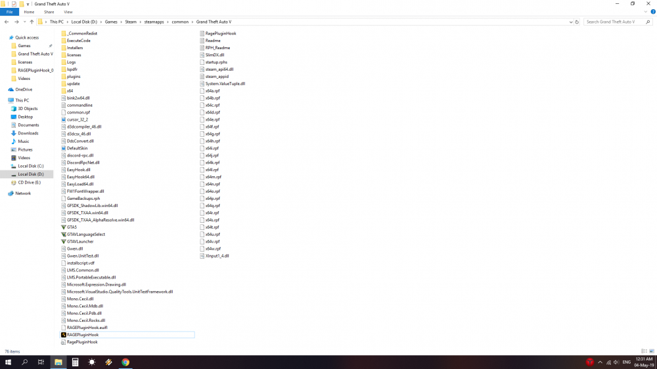Open CD Drive (E:) in sidebar
Viewport: 657px width, 369px height.
point(29,183)
